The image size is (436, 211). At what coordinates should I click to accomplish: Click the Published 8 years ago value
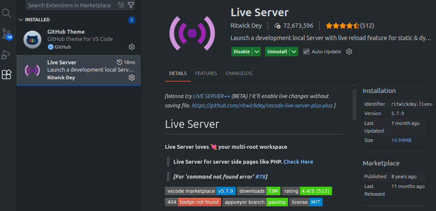tap(404, 176)
